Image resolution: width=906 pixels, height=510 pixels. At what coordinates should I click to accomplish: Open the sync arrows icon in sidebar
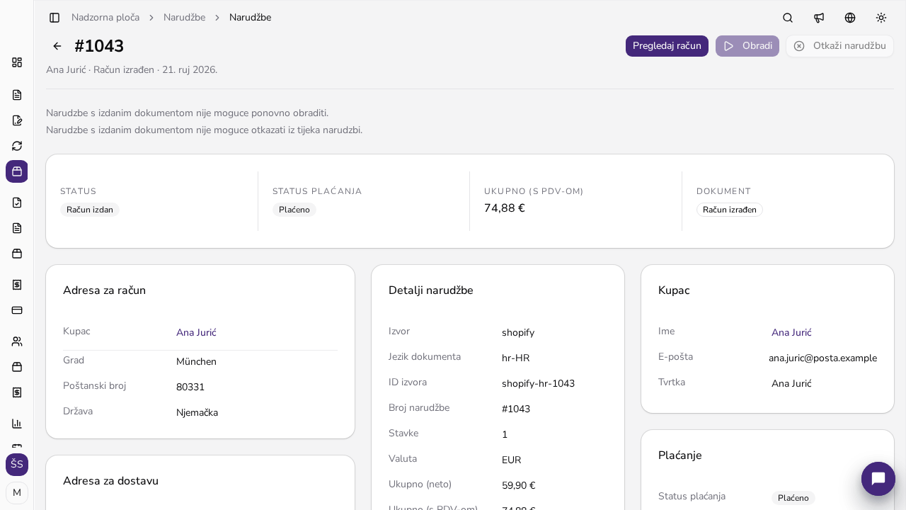pyautogui.click(x=17, y=146)
